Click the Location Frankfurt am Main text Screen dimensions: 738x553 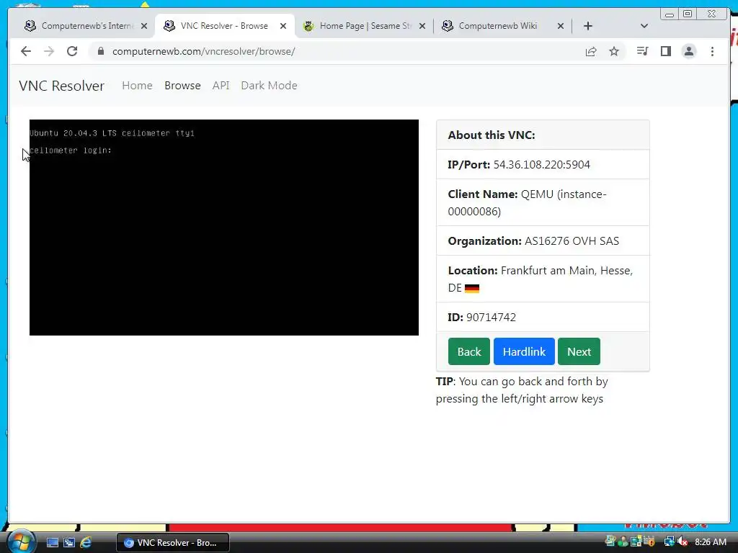541,279
